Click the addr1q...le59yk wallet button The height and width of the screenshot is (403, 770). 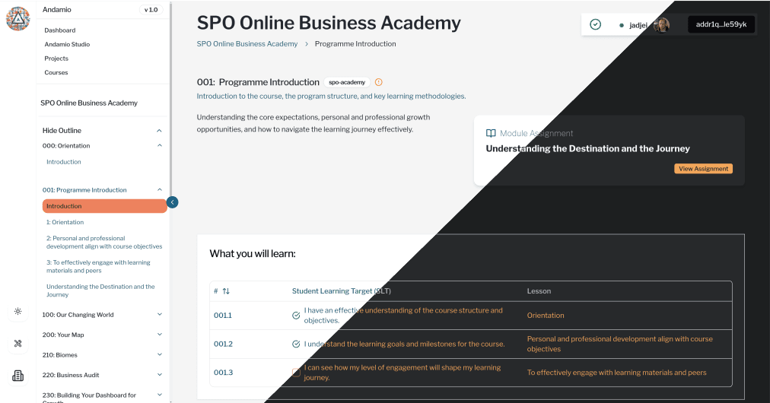[721, 24]
